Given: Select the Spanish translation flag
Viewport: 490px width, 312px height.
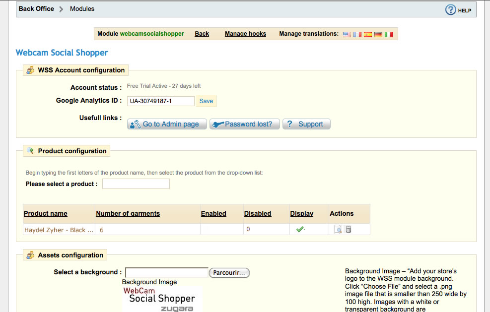Looking at the screenshot, I should pyautogui.click(x=368, y=34).
